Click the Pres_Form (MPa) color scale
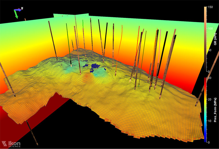 tap(205, 109)
